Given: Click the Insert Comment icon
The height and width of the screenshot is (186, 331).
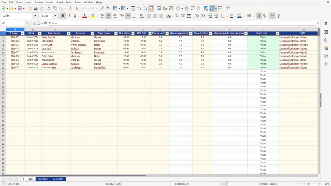Looking at the screenshot, I should pos(193,9).
